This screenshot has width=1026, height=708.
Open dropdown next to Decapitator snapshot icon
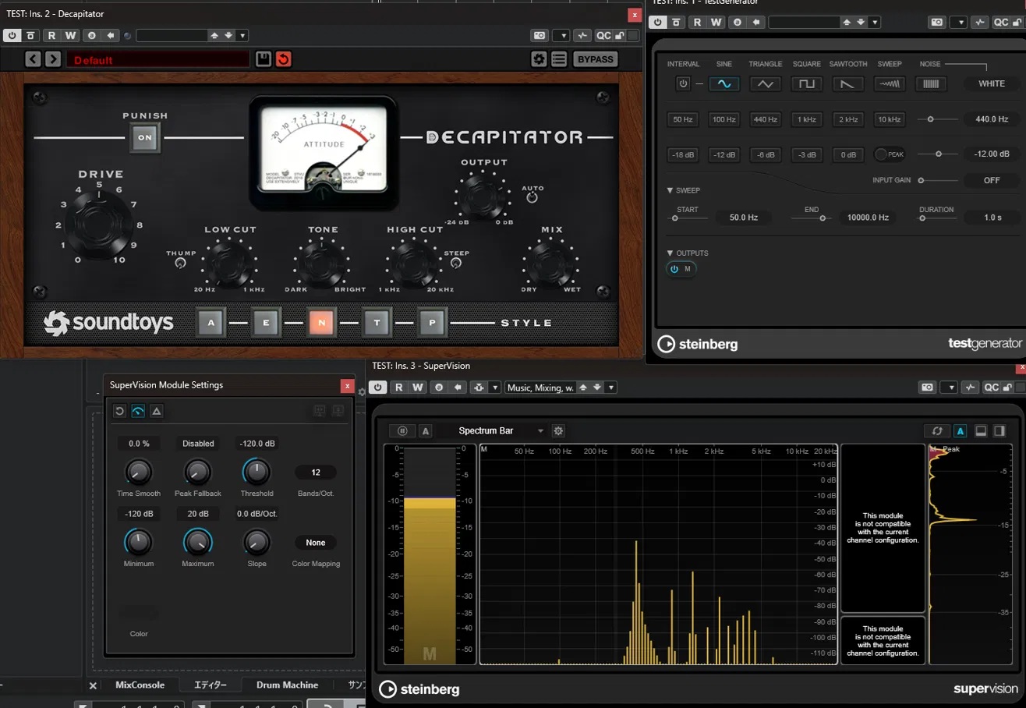click(561, 35)
